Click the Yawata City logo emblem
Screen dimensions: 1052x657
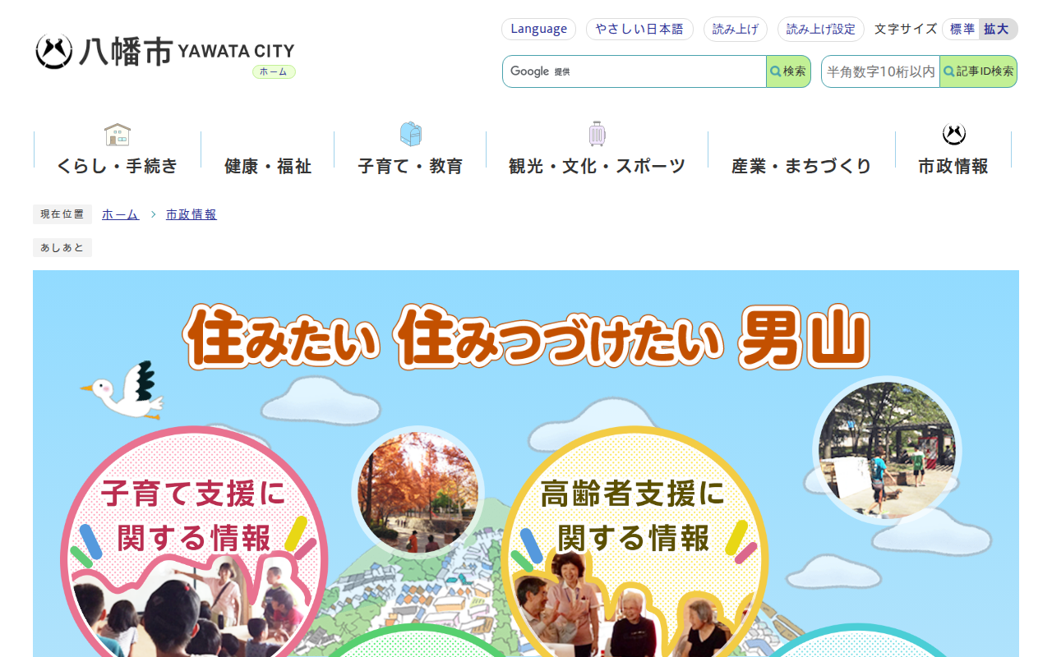point(53,52)
